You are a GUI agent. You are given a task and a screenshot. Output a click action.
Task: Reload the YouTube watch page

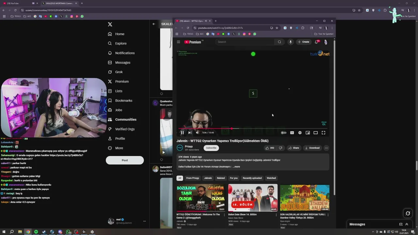[x=188, y=28]
